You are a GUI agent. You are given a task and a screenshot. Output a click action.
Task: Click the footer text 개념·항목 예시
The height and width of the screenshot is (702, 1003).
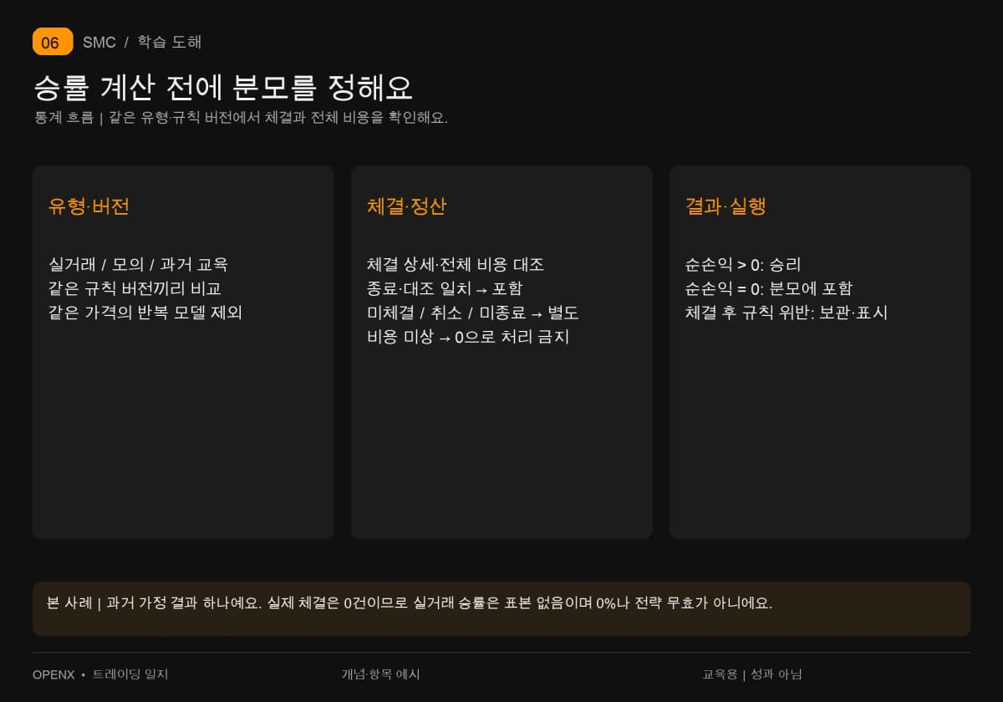[x=380, y=674]
